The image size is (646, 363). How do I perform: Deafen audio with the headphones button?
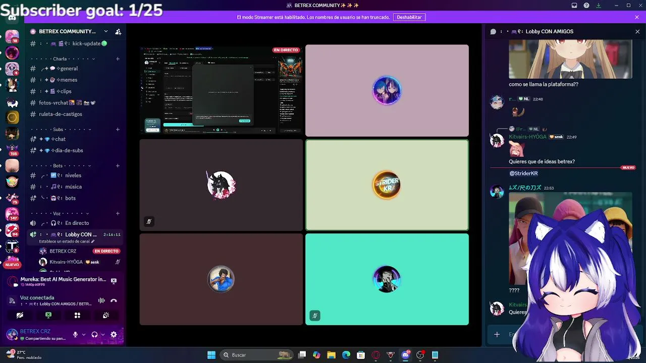pos(94,334)
